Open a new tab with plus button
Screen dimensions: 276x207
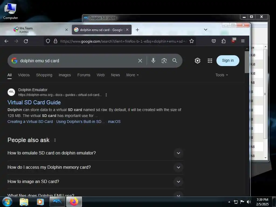[x=137, y=30]
